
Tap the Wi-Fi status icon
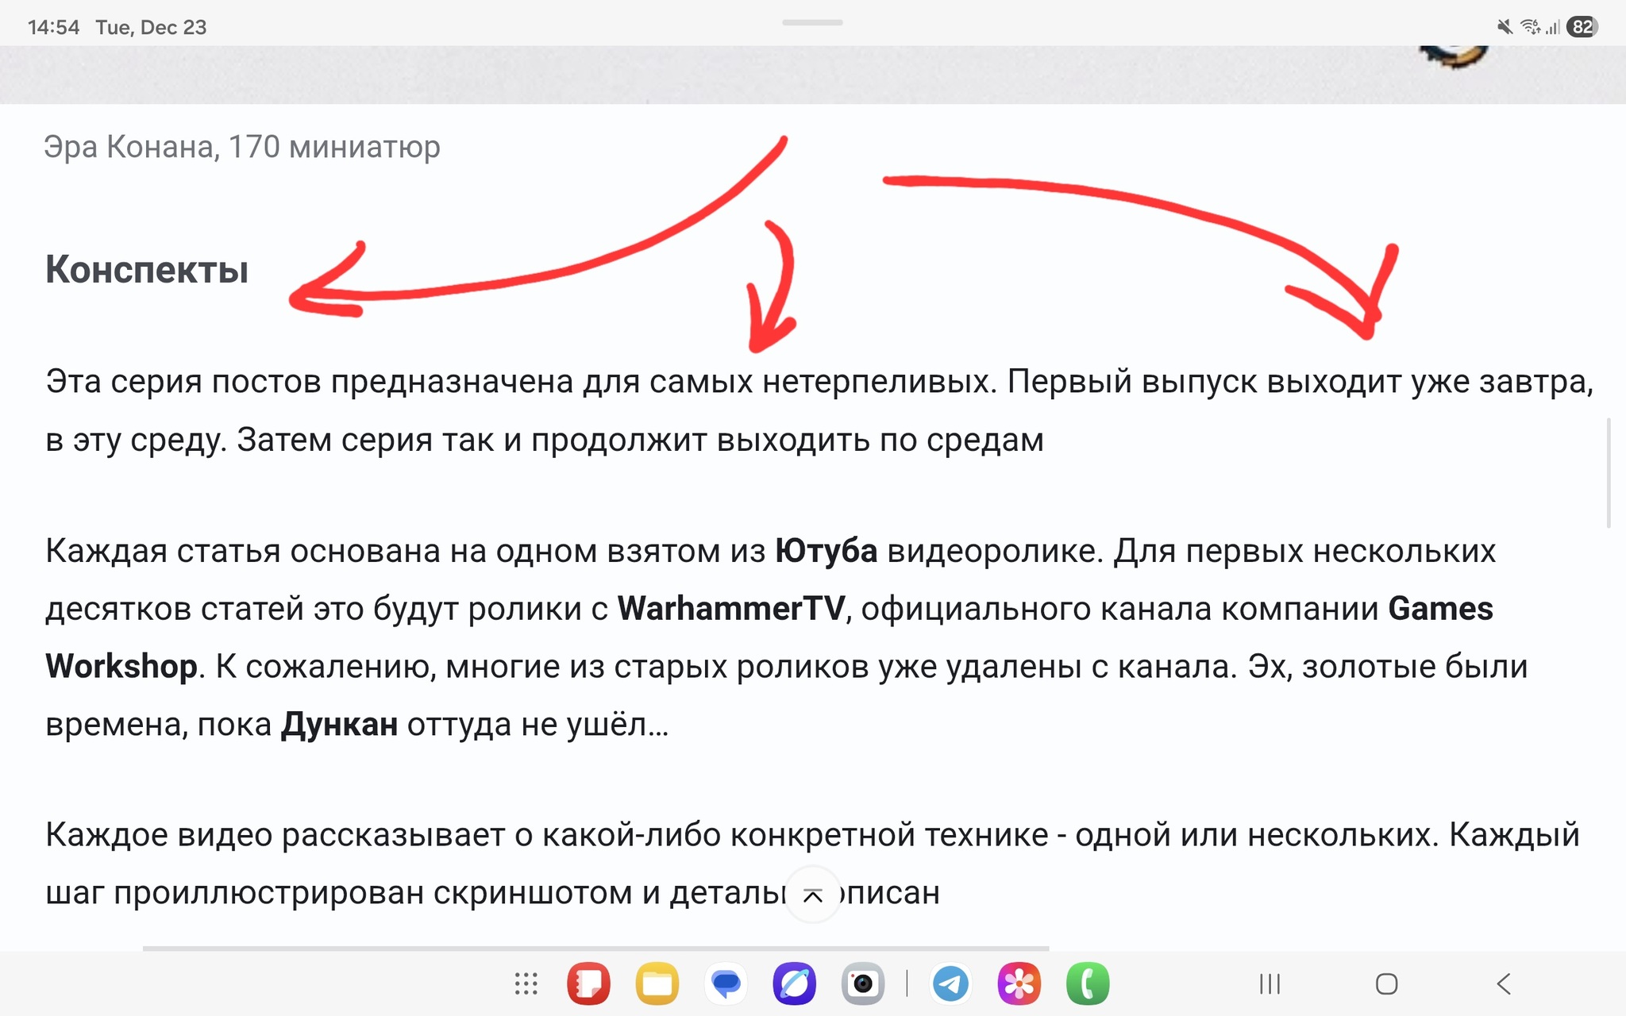point(1529,27)
